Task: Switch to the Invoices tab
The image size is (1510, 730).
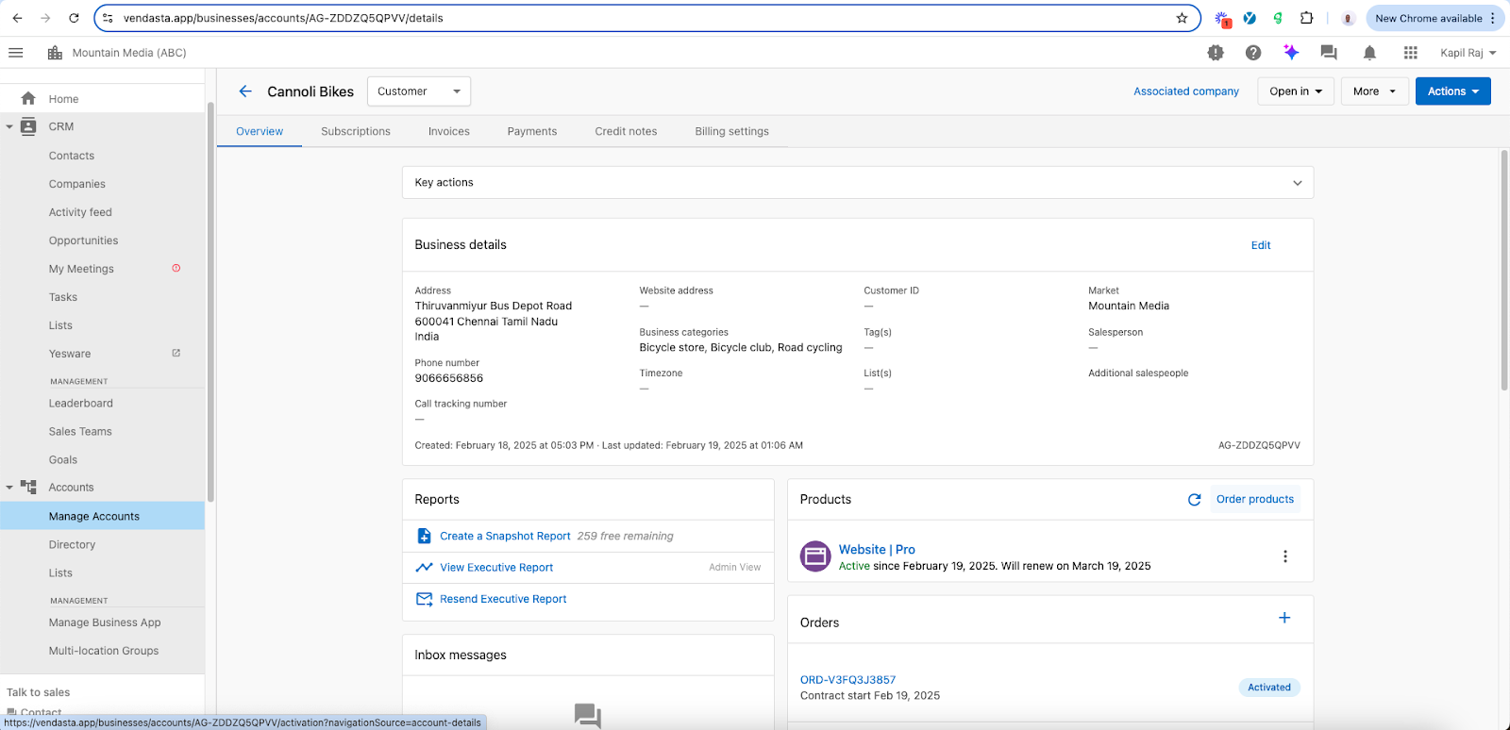Action: pos(449,131)
